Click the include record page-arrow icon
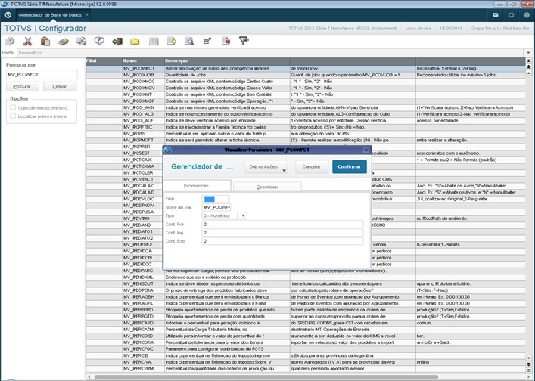Image resolution: width=535 pixels, height=381 pixels. coord(172,42)
